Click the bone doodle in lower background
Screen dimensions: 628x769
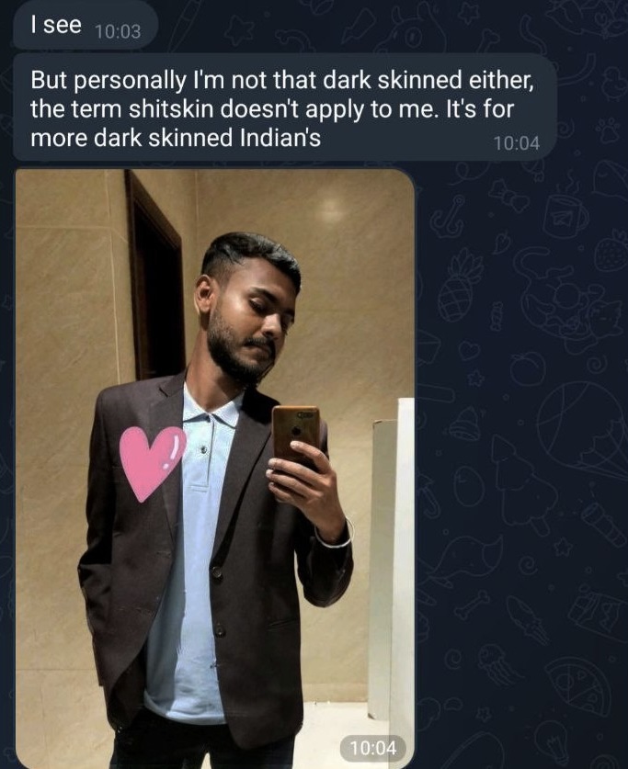click(x=472, y=605)
